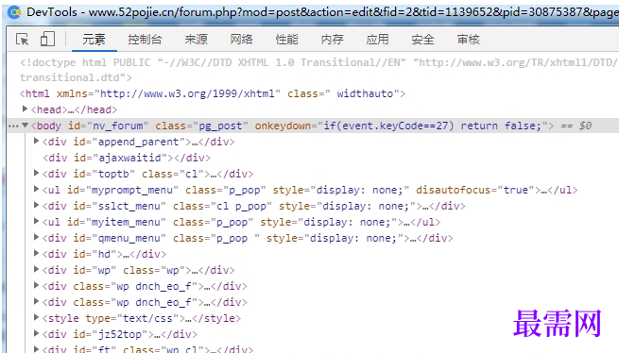Open the 控制台 tab
Viewport: 619px width, 353px height.
click(x=145, y=40)
